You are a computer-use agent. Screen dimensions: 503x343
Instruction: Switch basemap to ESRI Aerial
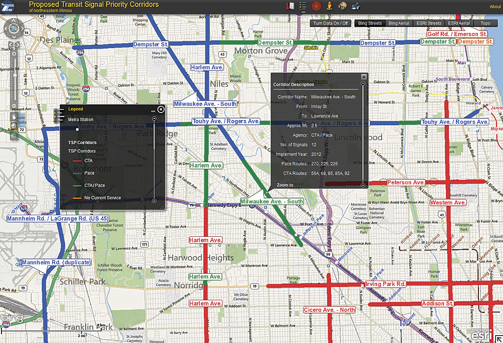pyautogui.click(x=459, y=23)
